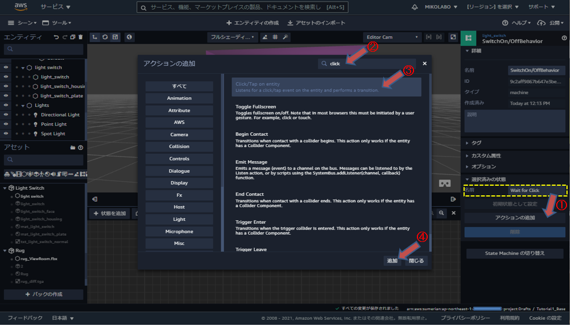The image size is (571, 326).
Task: Open the Scene menu
Action: click(22, 23)
